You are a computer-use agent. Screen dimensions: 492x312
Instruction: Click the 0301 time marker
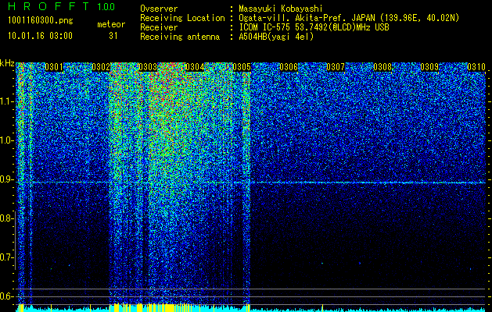tap(54, 67)
